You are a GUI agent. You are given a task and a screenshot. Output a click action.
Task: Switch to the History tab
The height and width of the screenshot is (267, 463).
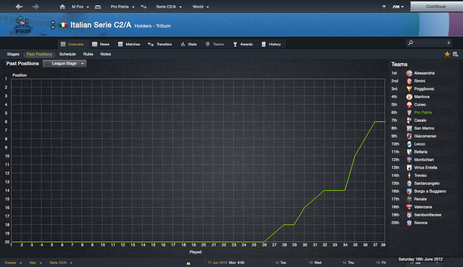click(271, 44)
